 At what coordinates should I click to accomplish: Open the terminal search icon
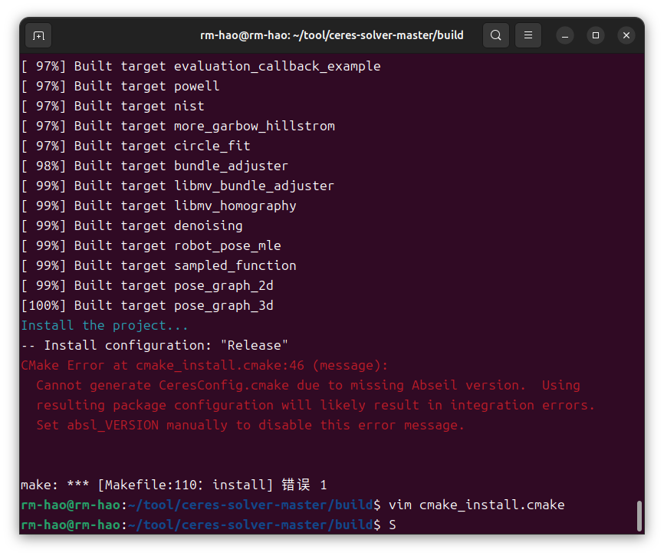click(496, 35)
